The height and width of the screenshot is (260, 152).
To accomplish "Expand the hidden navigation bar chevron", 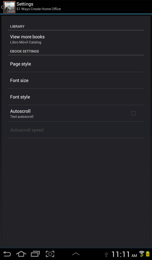I will pos(76,253).
